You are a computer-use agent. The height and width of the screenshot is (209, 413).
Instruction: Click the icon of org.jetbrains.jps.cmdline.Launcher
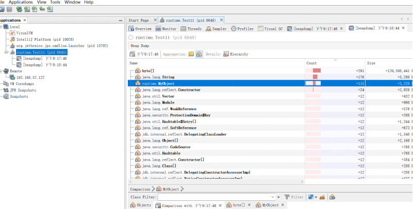pos(12,45)
